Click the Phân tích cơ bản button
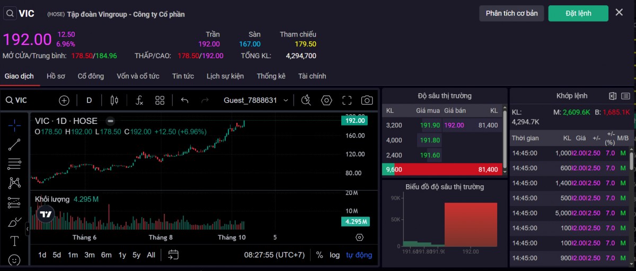The image size is (636, 271). tap(511, 13)
